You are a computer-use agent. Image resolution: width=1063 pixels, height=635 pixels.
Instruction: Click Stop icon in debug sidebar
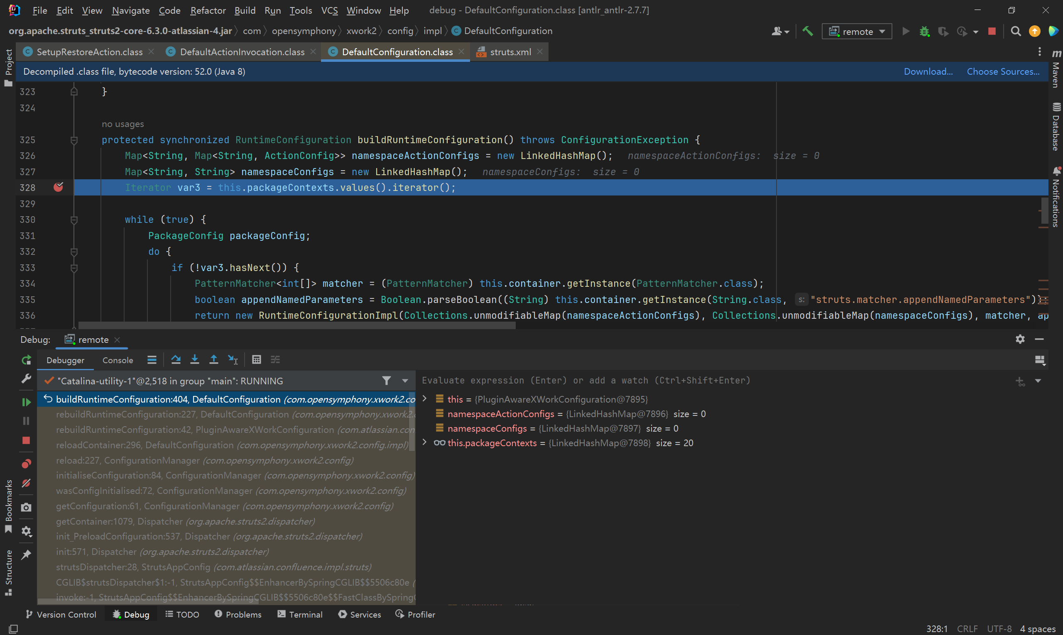coord(26,440)
